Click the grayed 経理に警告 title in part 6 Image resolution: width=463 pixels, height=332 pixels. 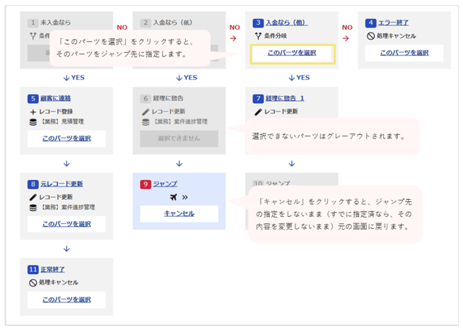(x=168, y=99)
